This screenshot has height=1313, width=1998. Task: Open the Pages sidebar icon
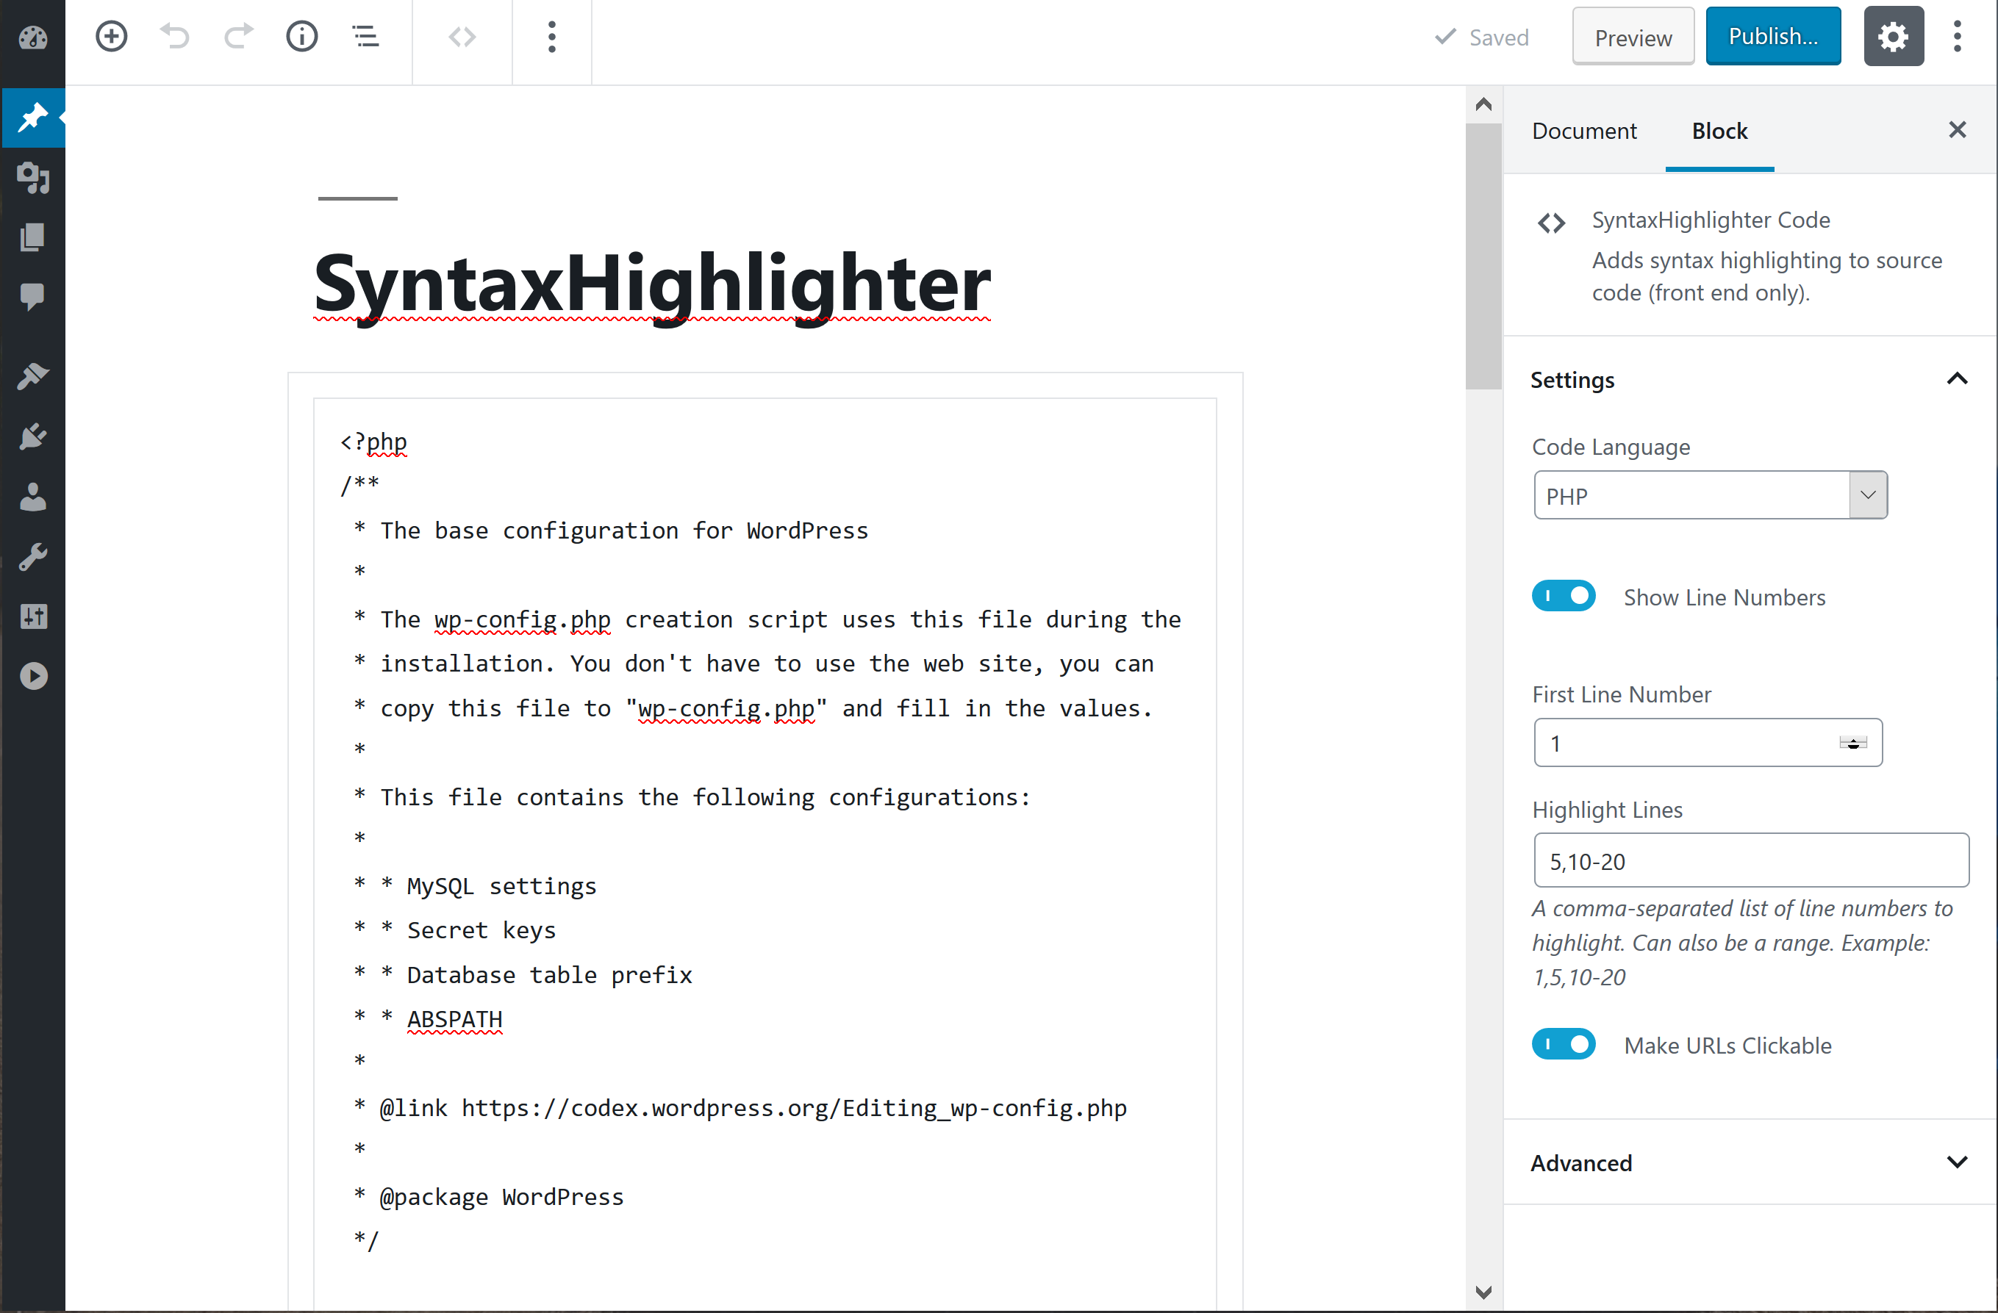(x=33, y=237)
